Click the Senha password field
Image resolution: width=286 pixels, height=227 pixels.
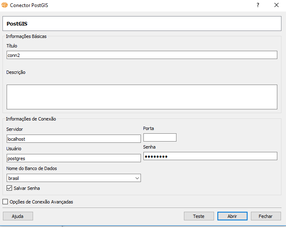point(210,156)
